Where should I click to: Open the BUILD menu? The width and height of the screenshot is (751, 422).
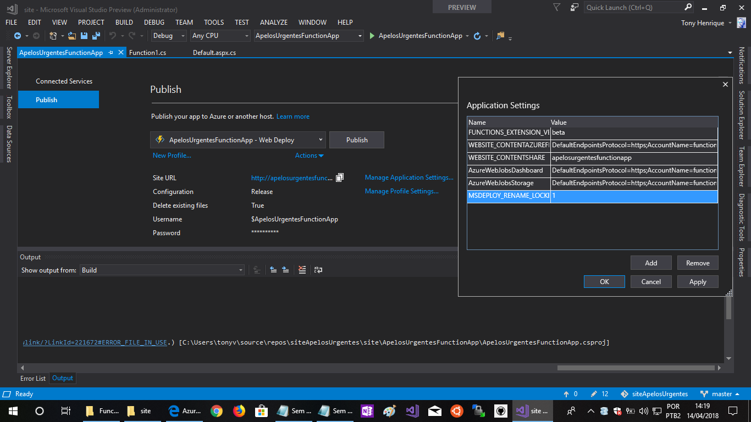coord(124,23)
